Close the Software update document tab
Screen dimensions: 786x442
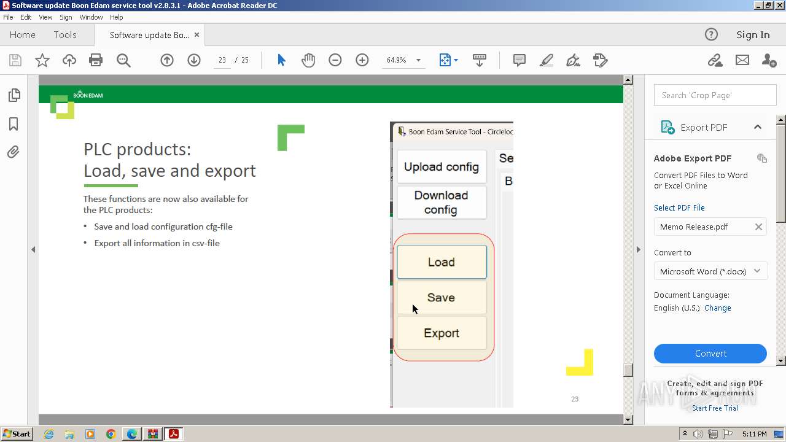[x=196, y=35]
